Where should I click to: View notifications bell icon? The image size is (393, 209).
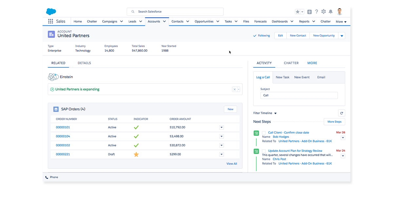(331, 12)
